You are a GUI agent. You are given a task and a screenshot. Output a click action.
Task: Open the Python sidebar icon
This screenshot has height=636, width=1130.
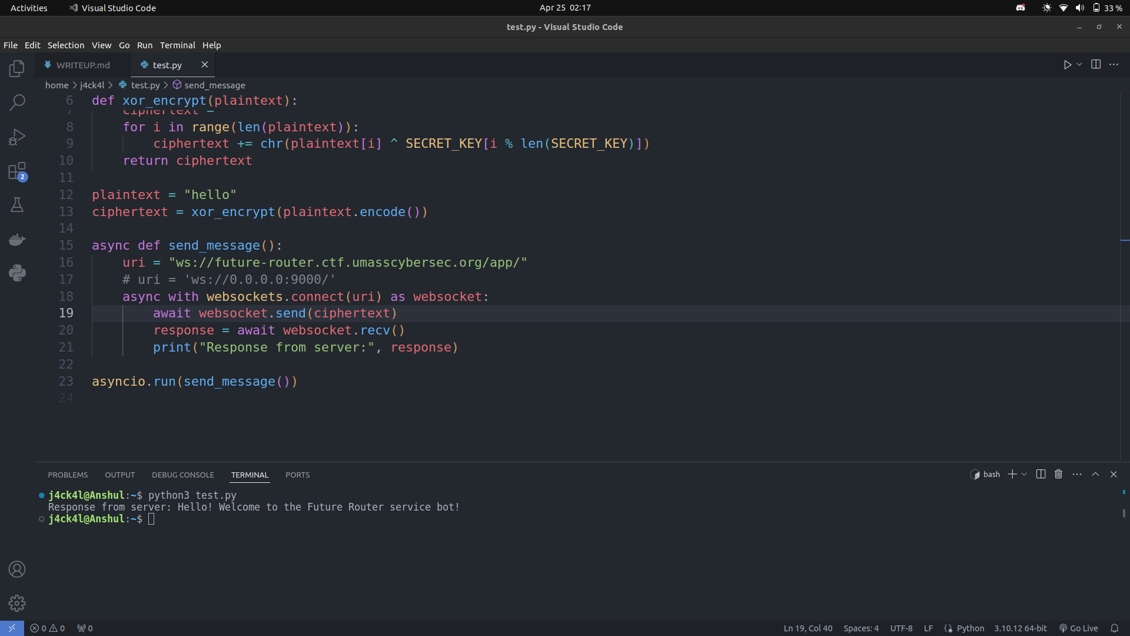tap(17, 273)
